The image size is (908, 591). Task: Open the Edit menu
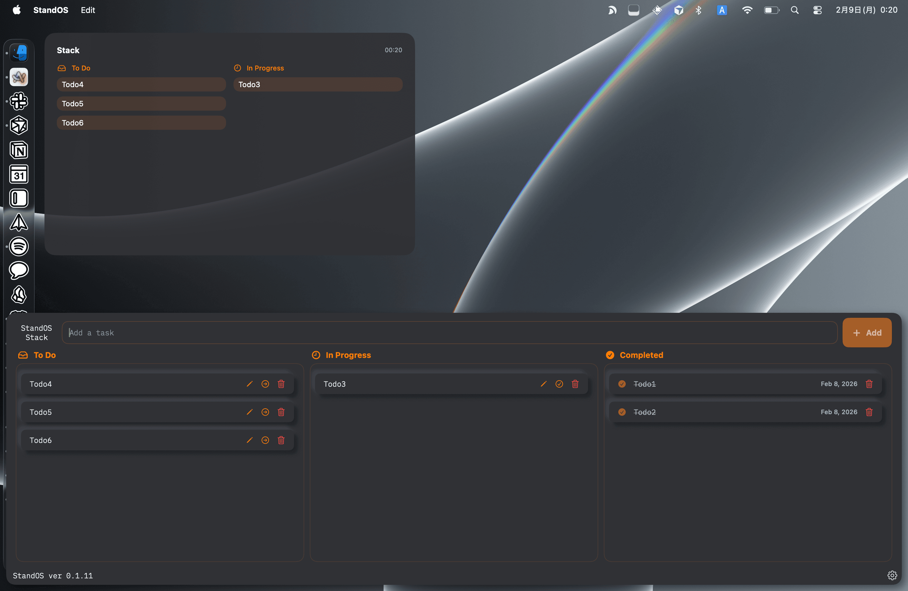tap(87, 10)
